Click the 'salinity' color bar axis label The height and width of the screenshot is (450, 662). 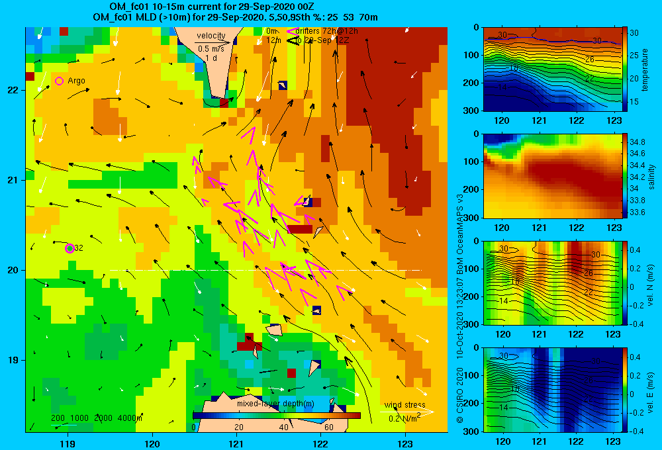click(652, 177)
